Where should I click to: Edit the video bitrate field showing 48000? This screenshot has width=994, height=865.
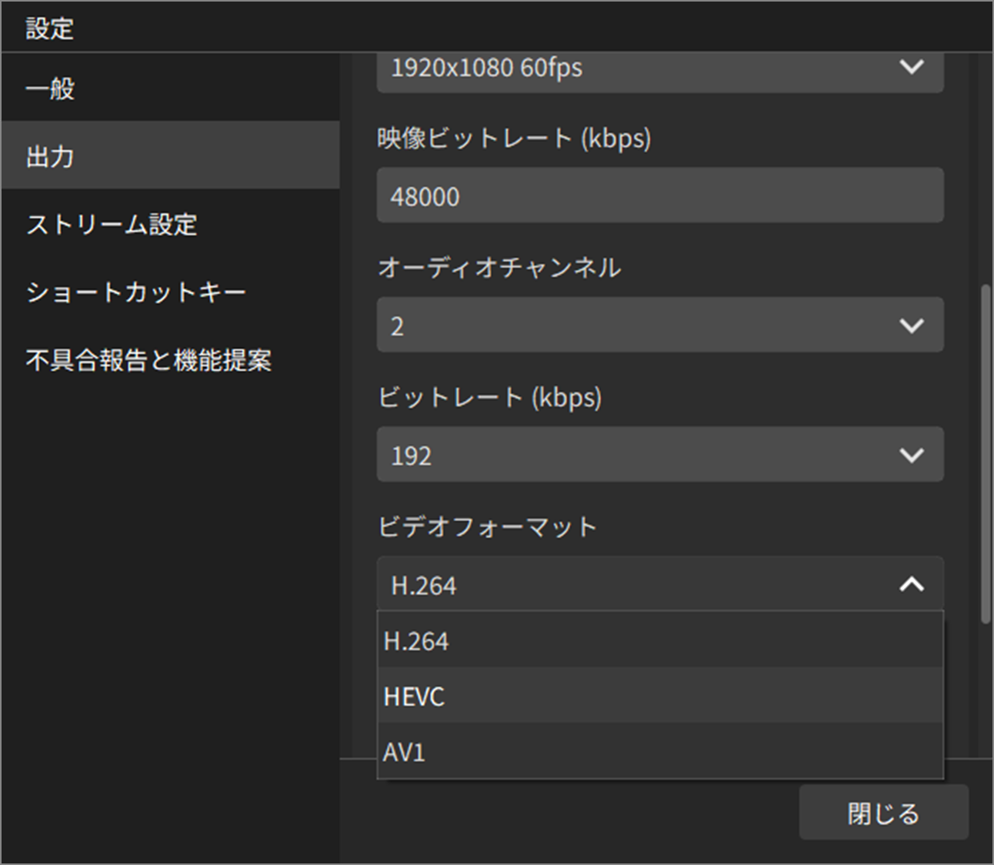(x=660, y=195)
